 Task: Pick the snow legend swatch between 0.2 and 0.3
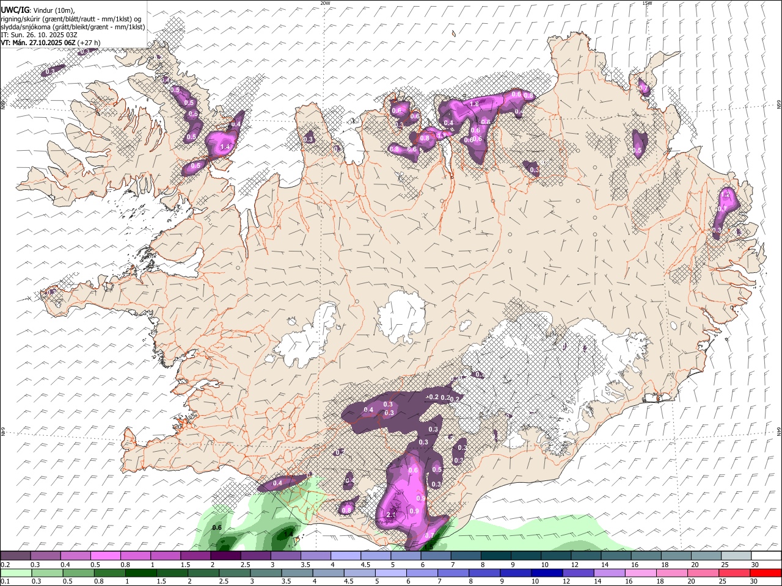(15, 556)
